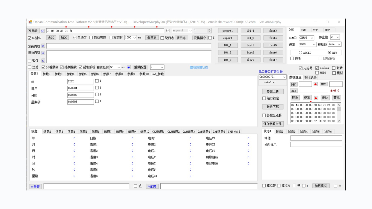Check the 暂停 pause checkbox
The height and width of the screenshot is (209, 372).
point(29,61)
